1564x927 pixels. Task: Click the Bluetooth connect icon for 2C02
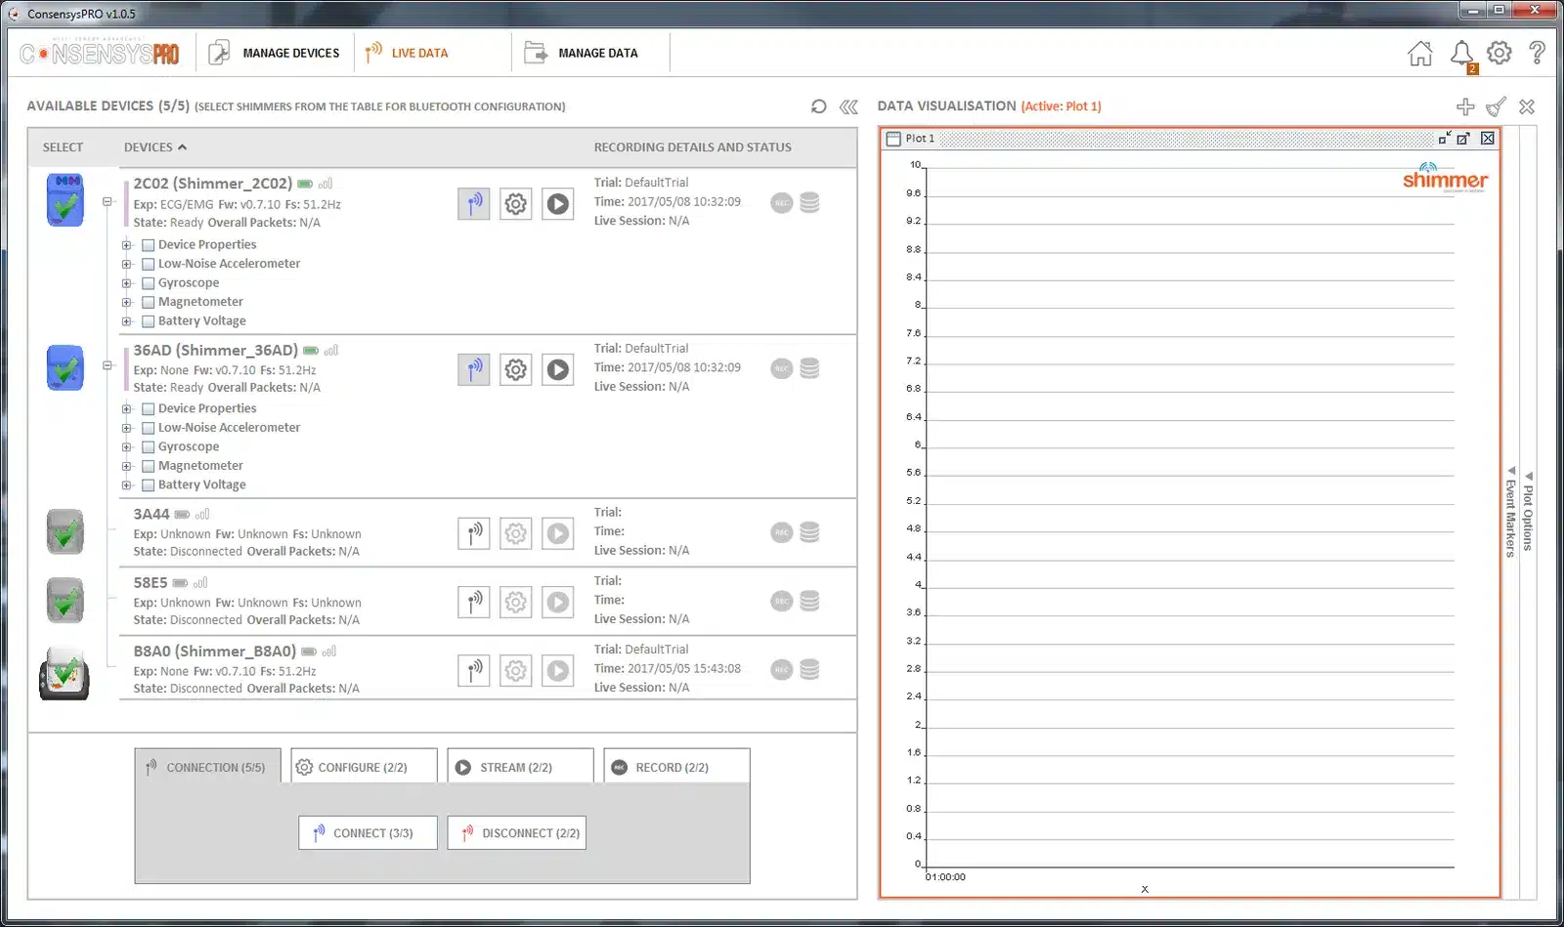click(x=474, y=204)
